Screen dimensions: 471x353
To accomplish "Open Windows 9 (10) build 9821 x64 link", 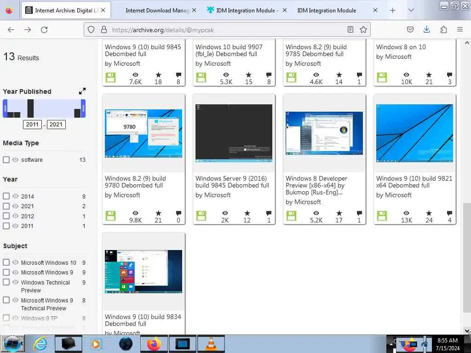I will [414, 182].
